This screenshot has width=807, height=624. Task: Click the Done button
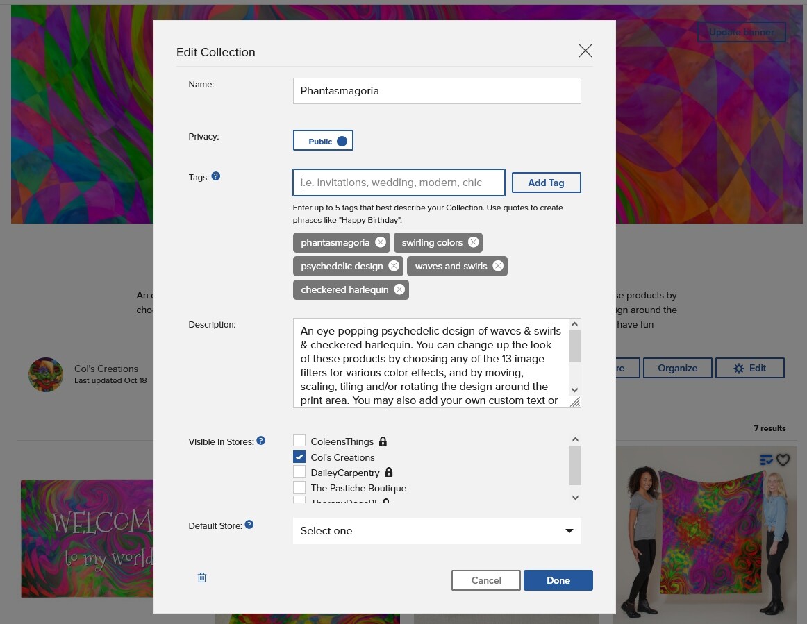click(x=558, y=580)
